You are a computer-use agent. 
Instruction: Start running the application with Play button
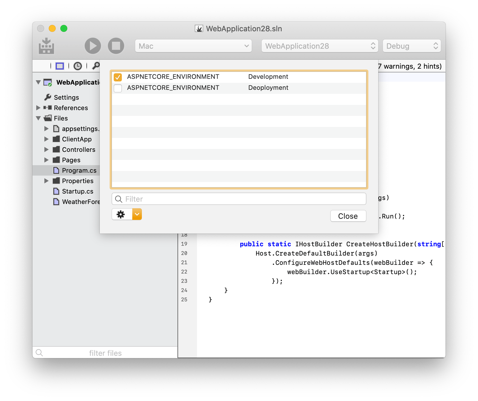coord(93,46)
